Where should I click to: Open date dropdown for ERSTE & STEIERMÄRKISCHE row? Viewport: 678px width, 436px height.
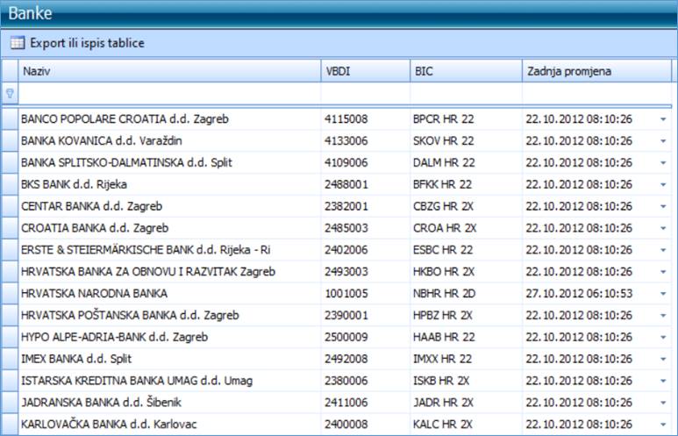pos(663,250)
